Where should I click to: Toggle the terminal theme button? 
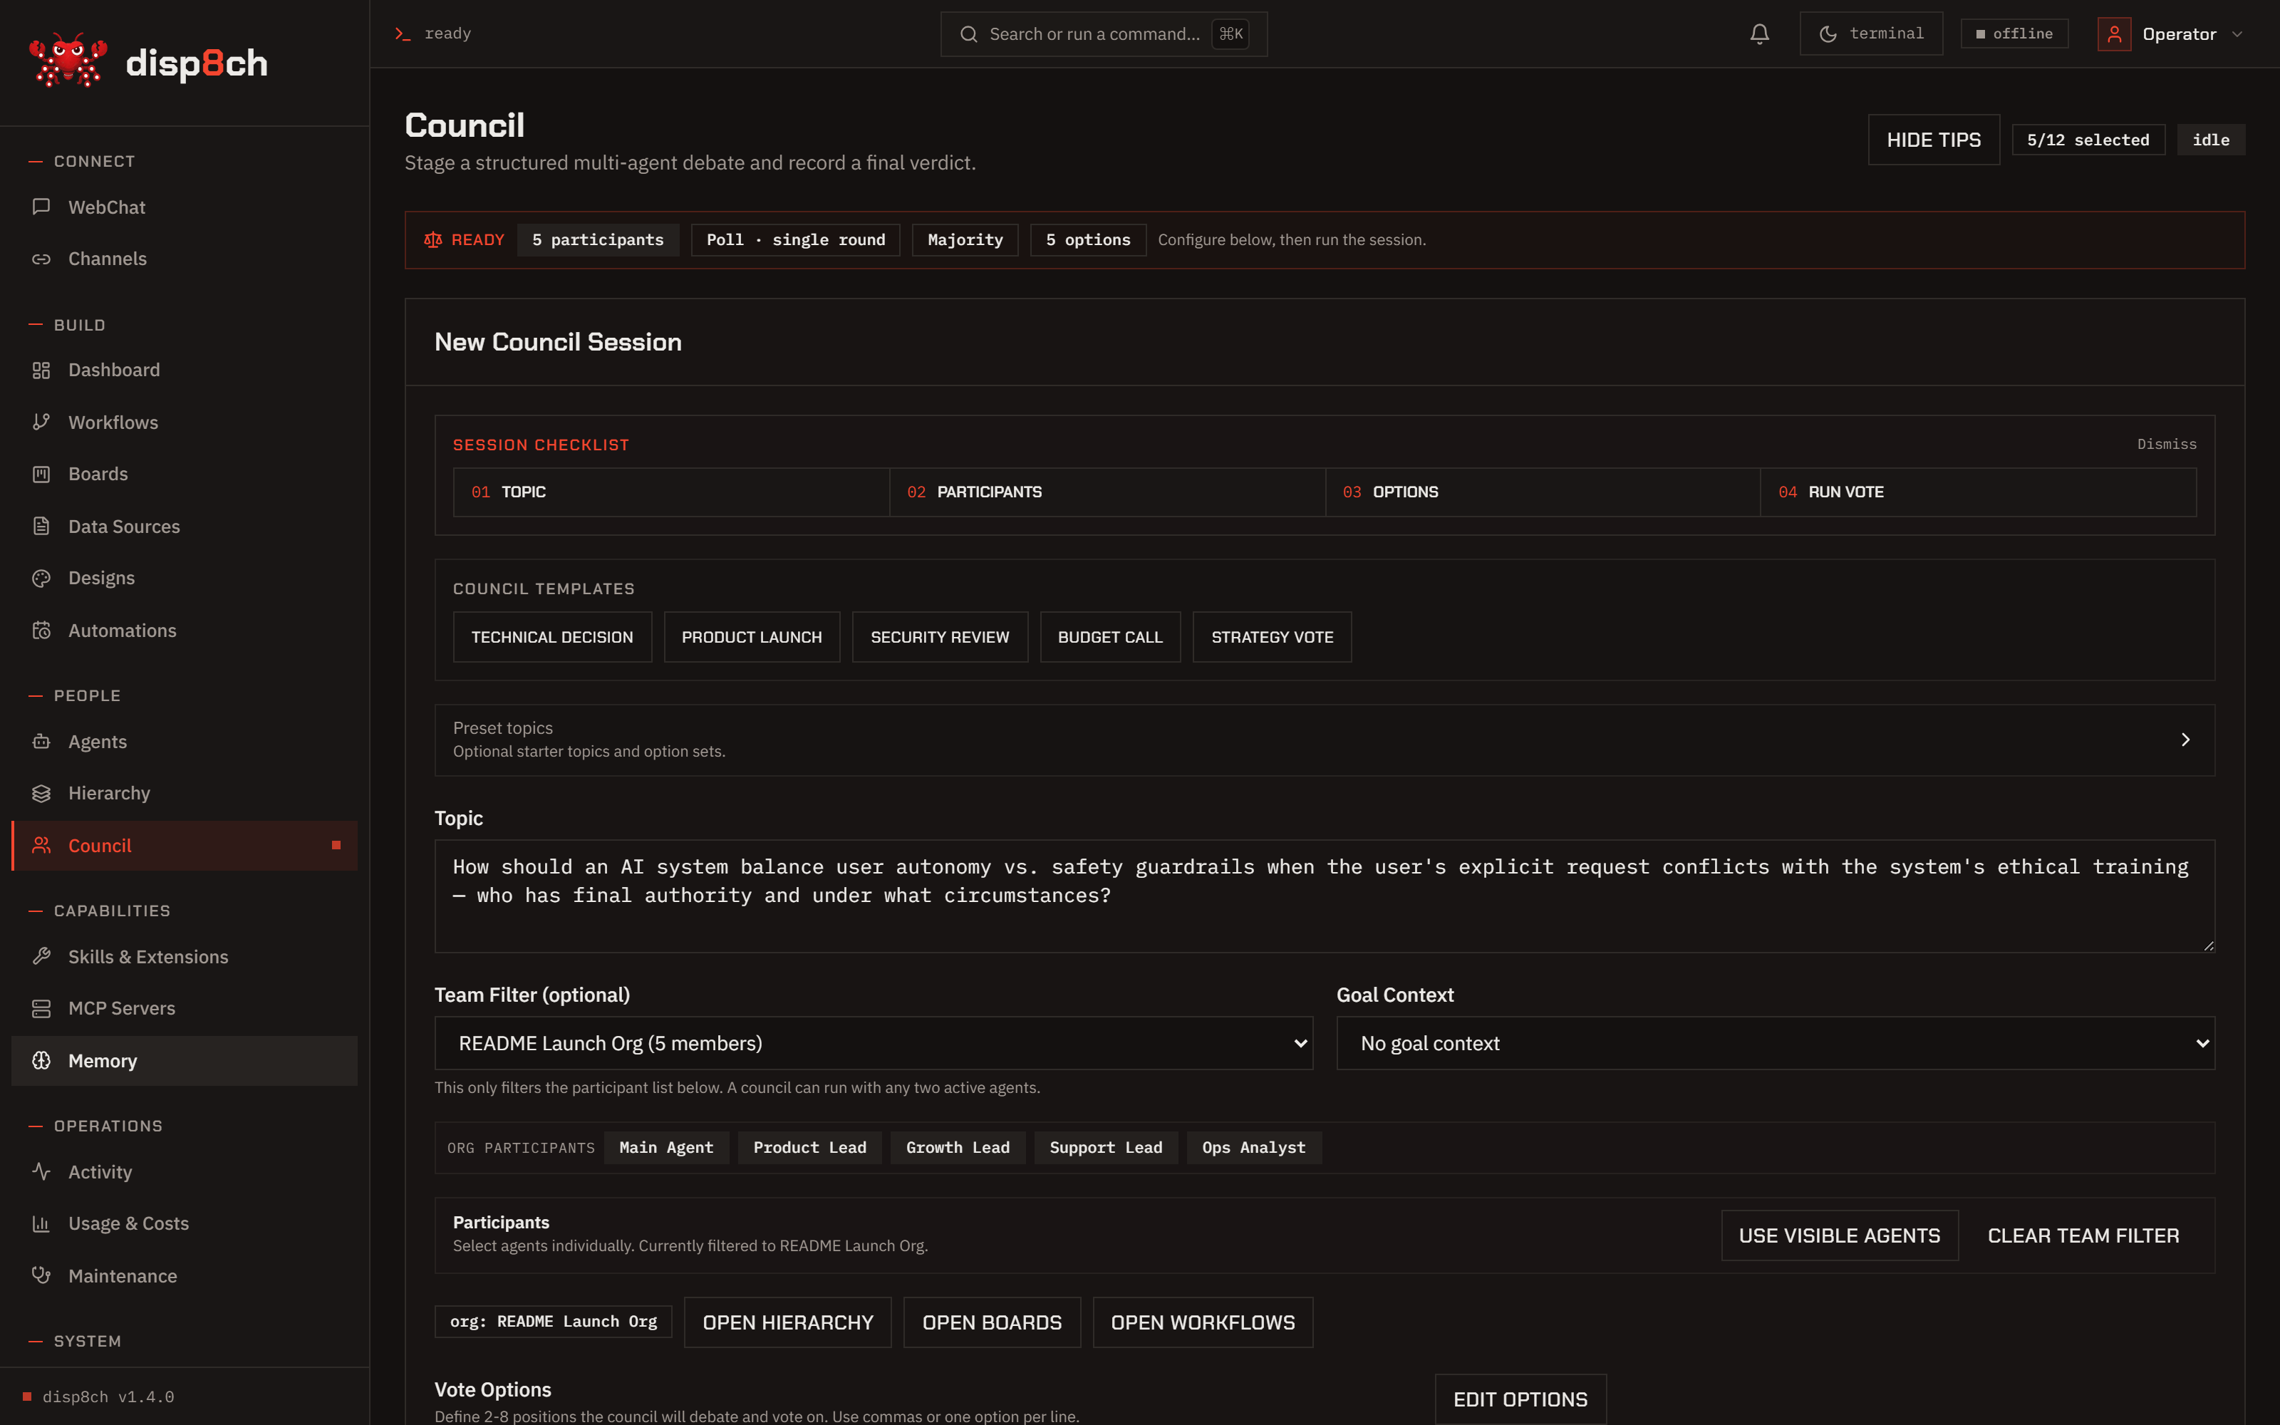click(x=1870, y=34)
